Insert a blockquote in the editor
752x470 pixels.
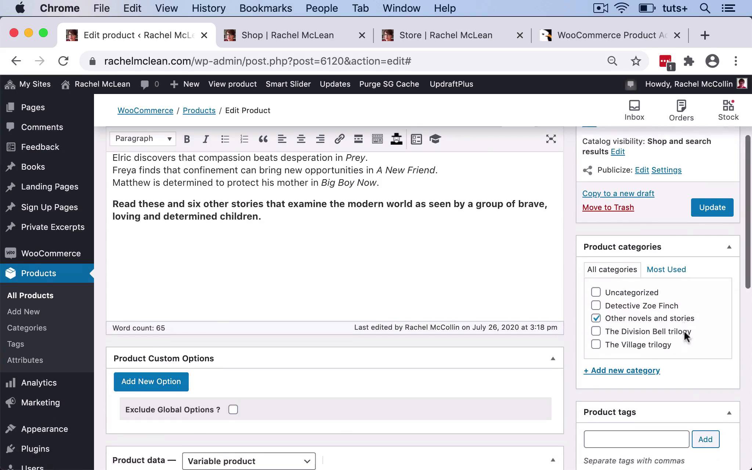tap(263, 139)
